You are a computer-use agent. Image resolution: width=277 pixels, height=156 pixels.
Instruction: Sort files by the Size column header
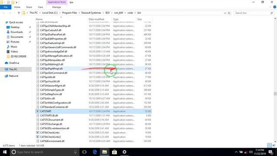click(139, 19)
